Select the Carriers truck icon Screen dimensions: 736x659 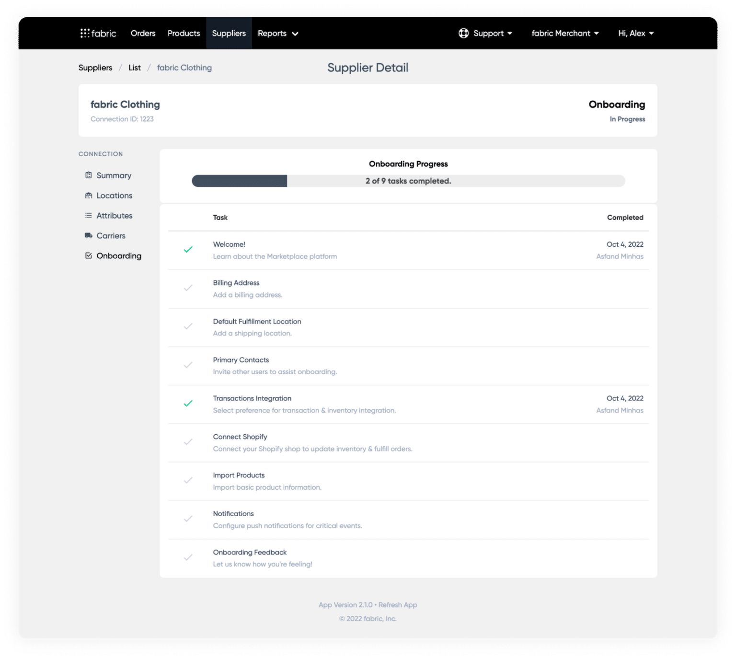point(88,235)
